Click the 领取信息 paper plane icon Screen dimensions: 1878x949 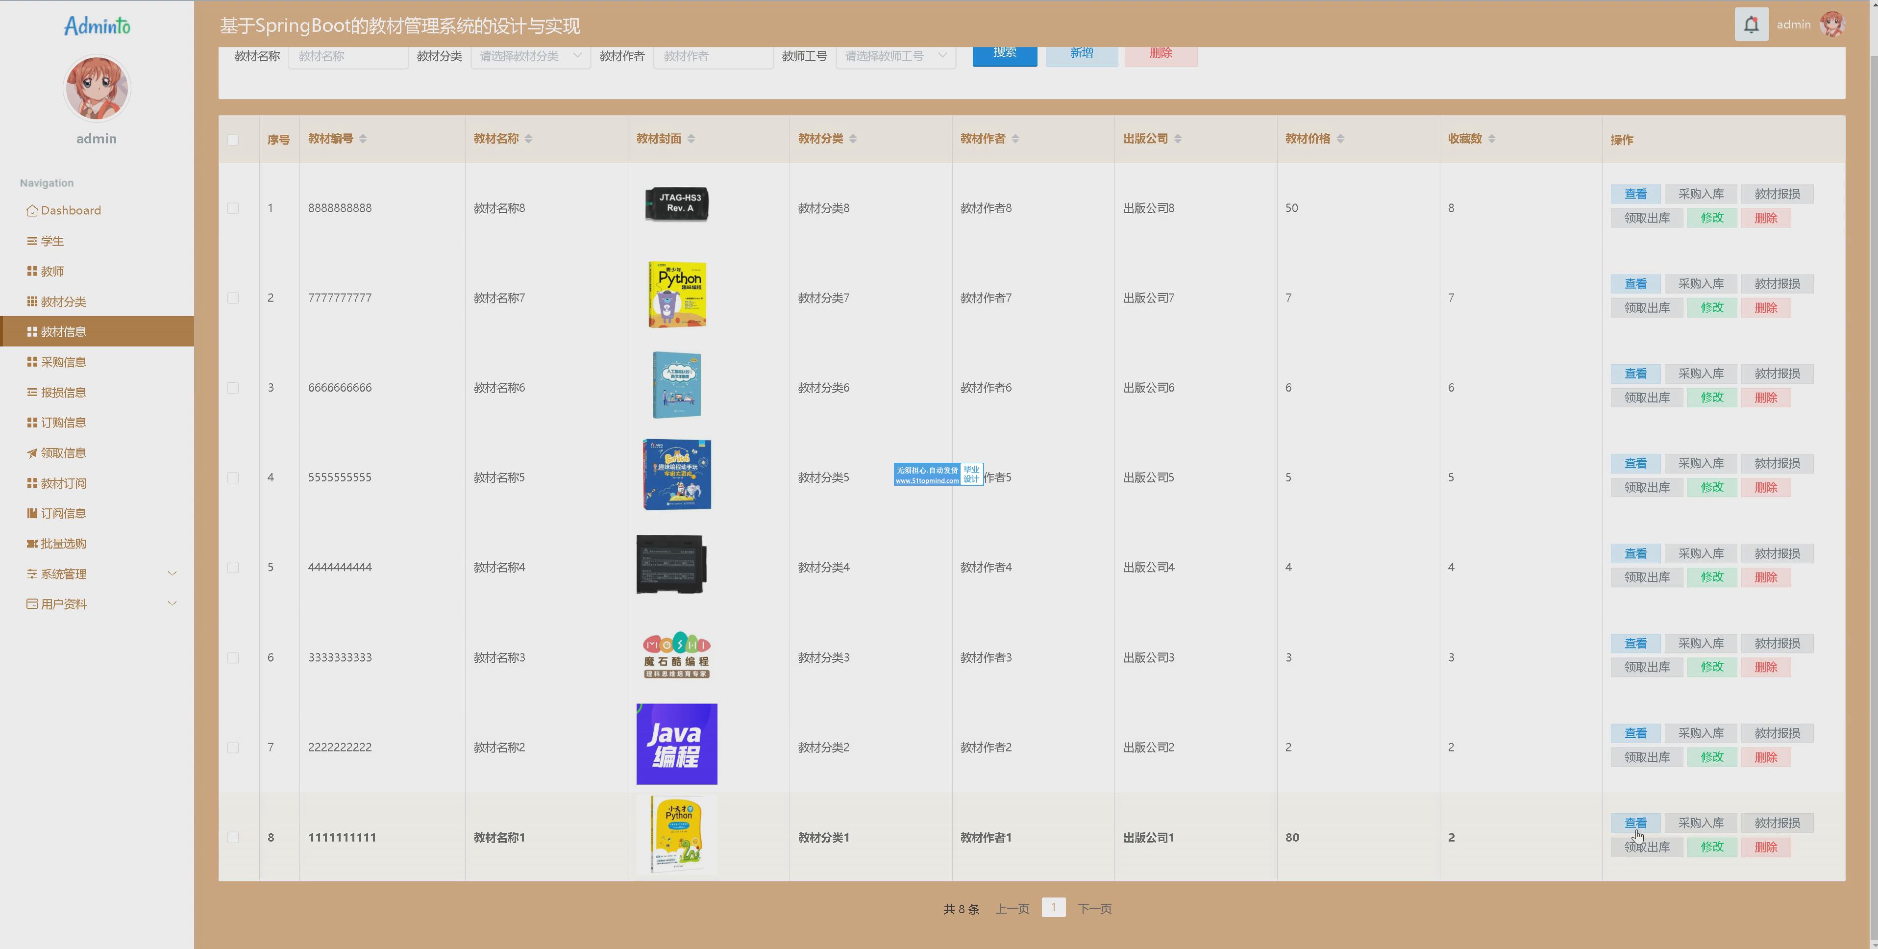coord(31,453)
